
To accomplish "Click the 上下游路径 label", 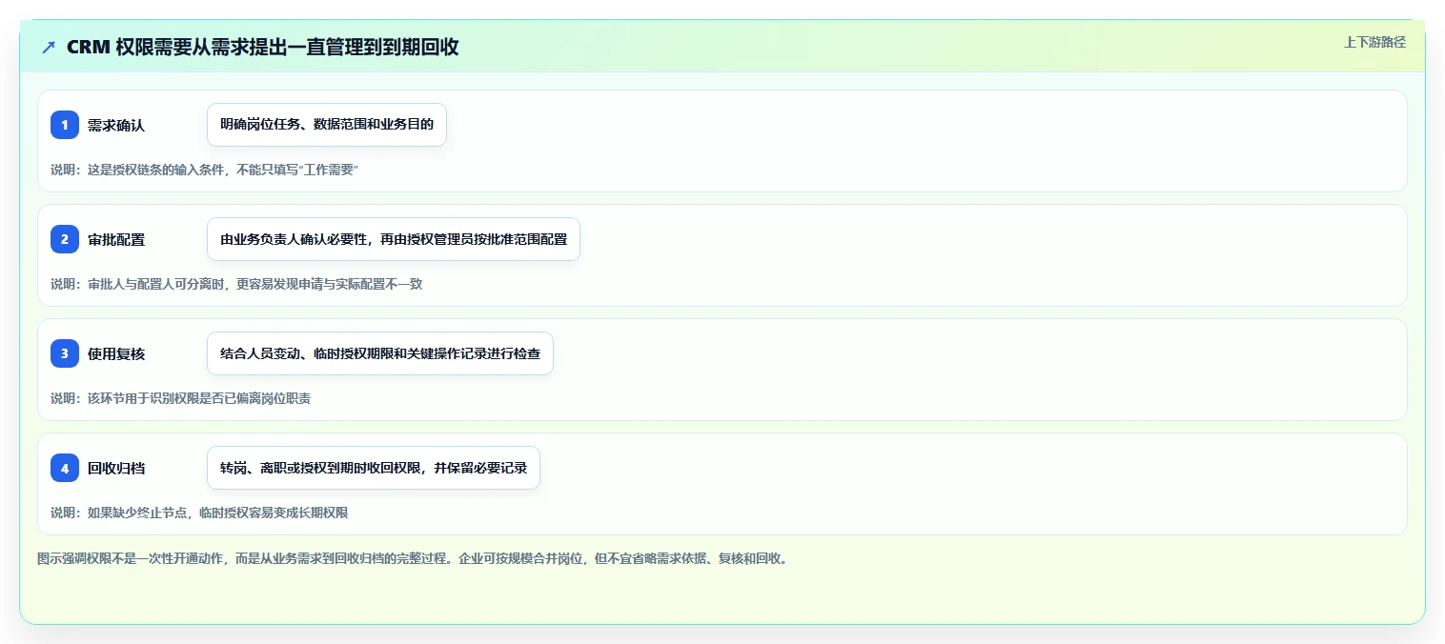I will tap(1374, 42).
